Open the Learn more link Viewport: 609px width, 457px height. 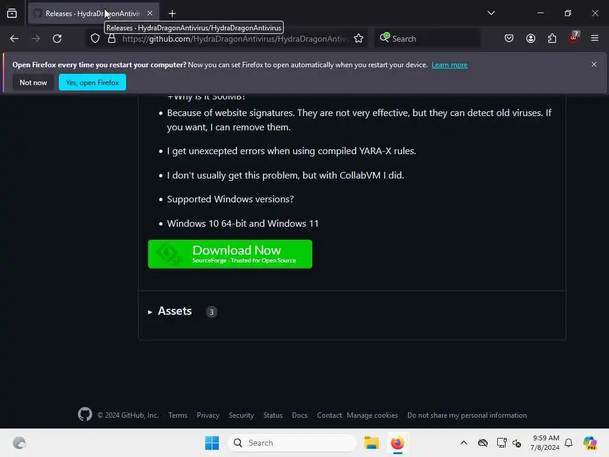pyautogui.click(x=450, y=65)
